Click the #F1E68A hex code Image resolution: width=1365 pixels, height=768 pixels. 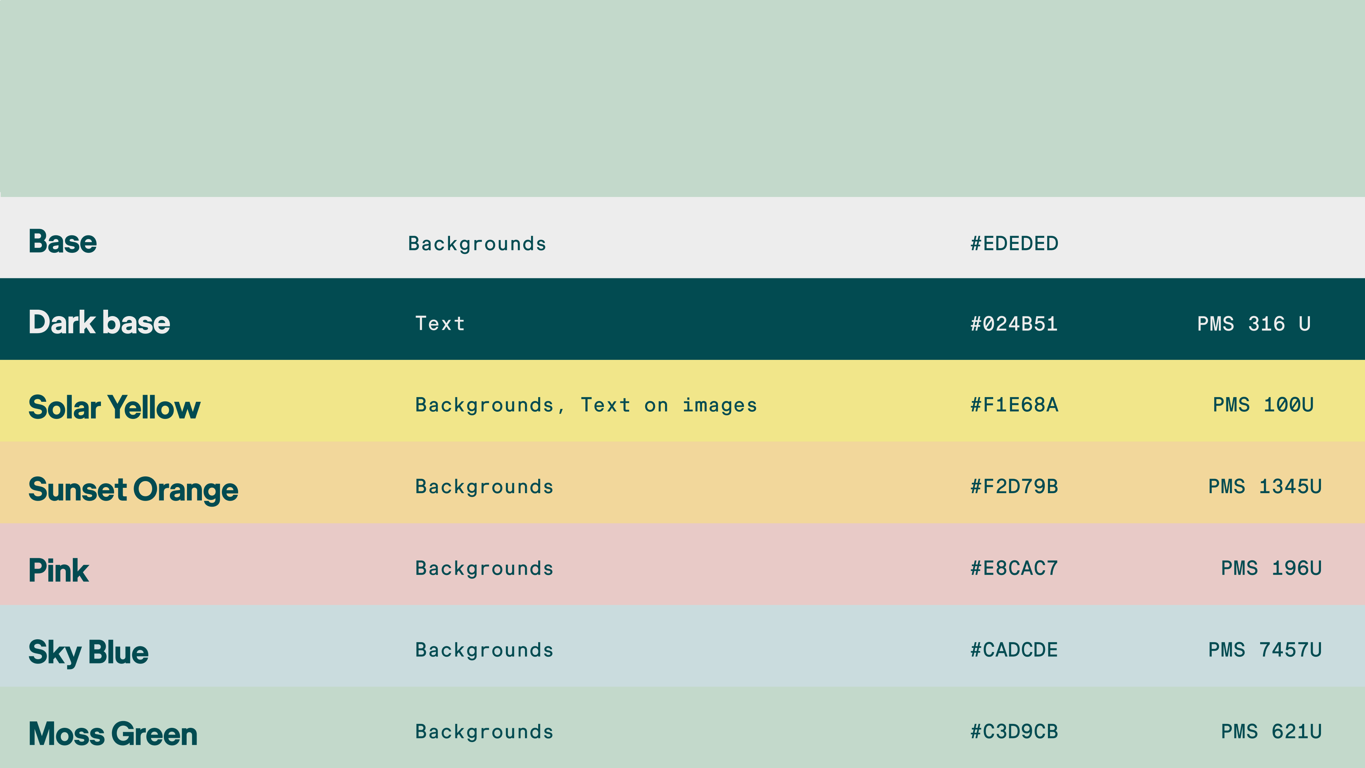pos(1014,405)
